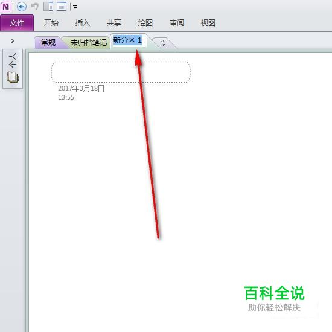Click the page time 13:55
Screen dimensions: 332x332
(66, 97)
